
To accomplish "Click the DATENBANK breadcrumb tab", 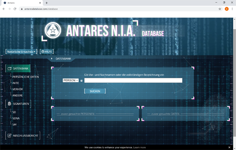I will pos(63,59).
